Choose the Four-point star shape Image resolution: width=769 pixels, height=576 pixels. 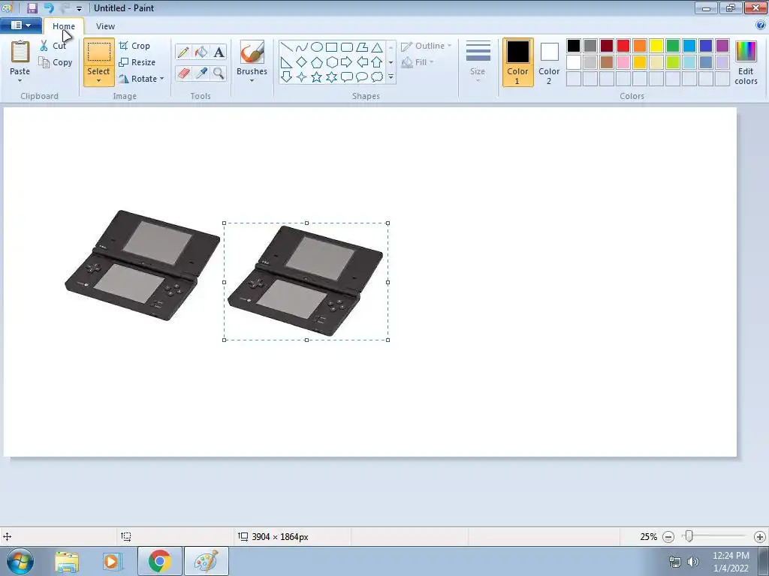tap(302, 77)
